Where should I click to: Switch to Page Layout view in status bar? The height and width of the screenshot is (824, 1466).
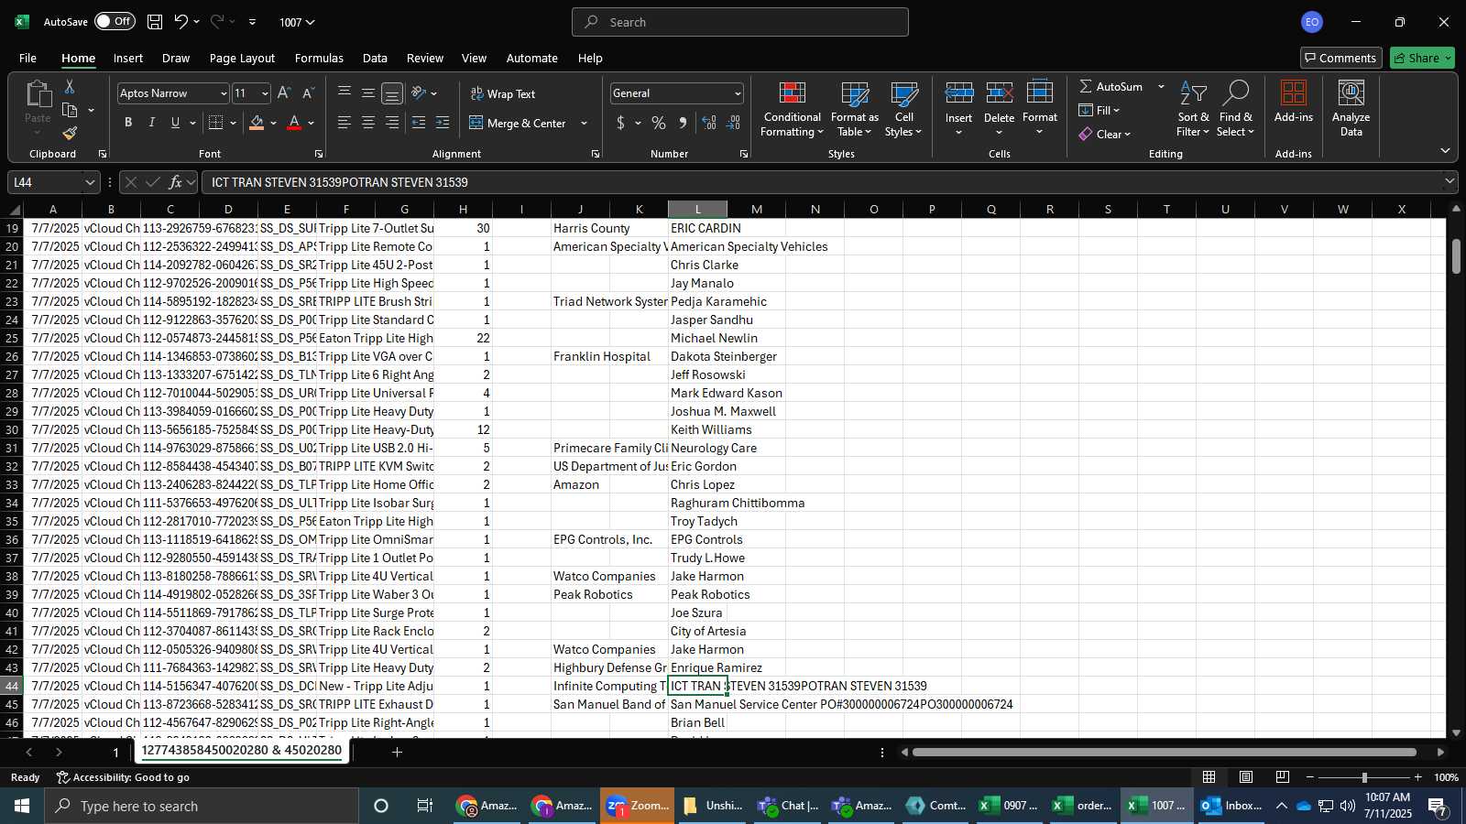point(1246,777)
